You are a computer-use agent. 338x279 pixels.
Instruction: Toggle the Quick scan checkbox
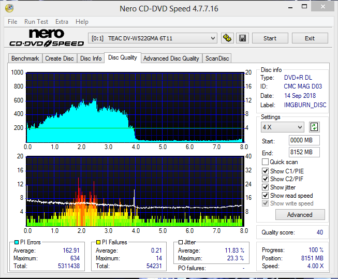pyautogui.click(x=265, y=161)
